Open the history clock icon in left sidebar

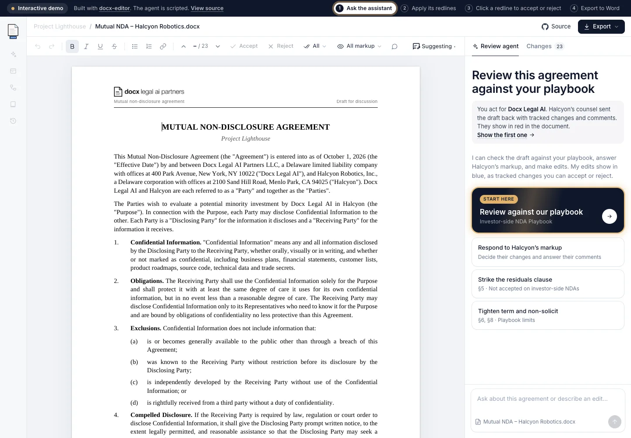[x=13, y=121]
